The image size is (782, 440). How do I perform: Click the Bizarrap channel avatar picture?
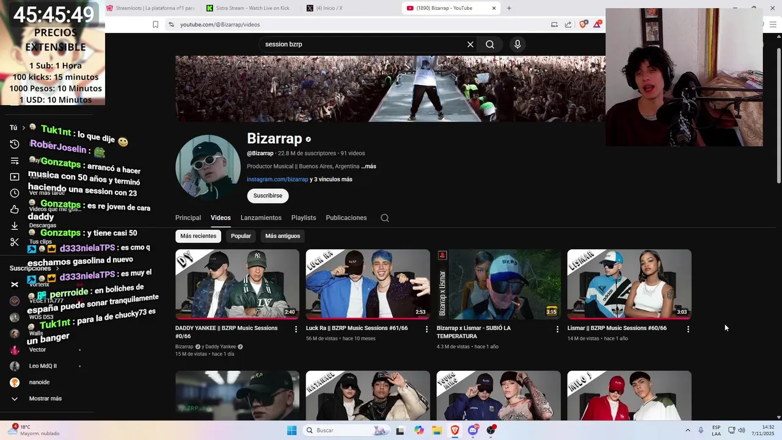pos(208,166)
